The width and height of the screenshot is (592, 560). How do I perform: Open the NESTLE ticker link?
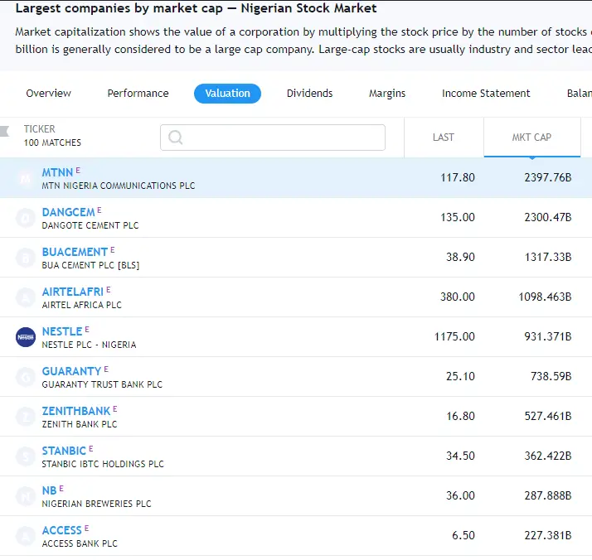[x=62, y=331]
